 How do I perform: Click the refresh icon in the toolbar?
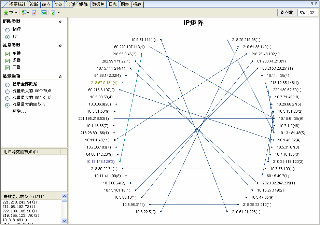tap(53, 13)
